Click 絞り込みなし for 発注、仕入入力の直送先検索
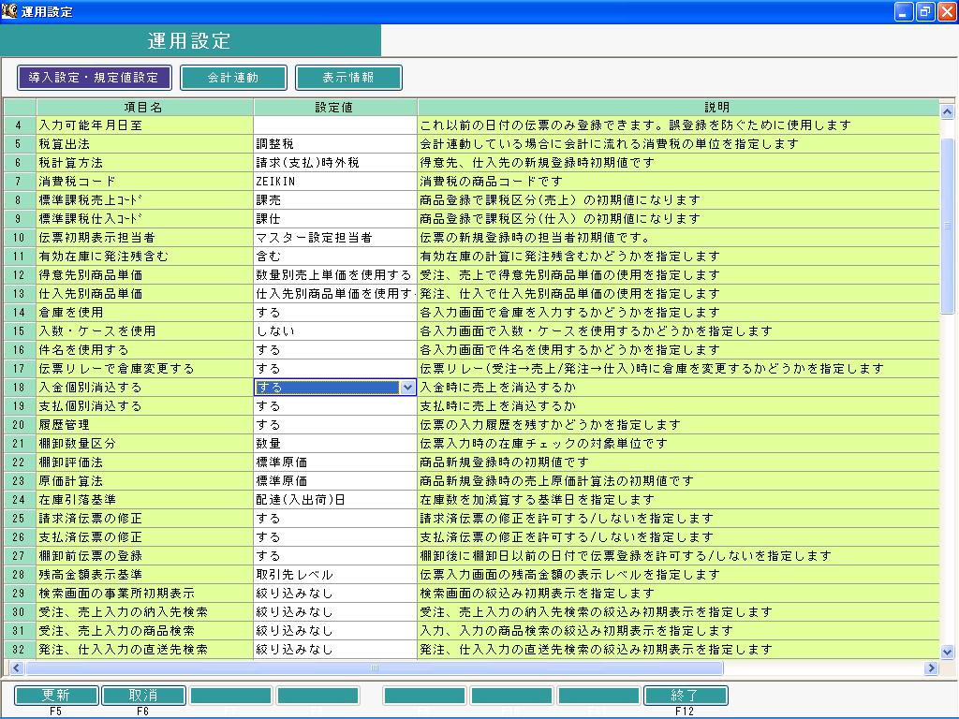The width and height of the screenshot is (959, 719). pyautogui.click(x=335, y=650)
